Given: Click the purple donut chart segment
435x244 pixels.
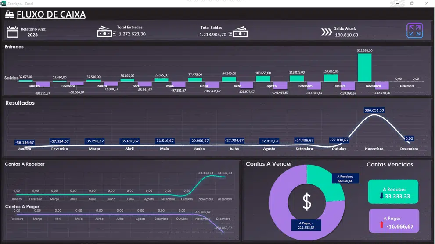Looking at the screenshot, I should click(281, 210).
